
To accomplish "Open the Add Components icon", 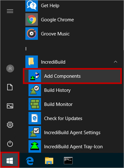I will (35, 76).
